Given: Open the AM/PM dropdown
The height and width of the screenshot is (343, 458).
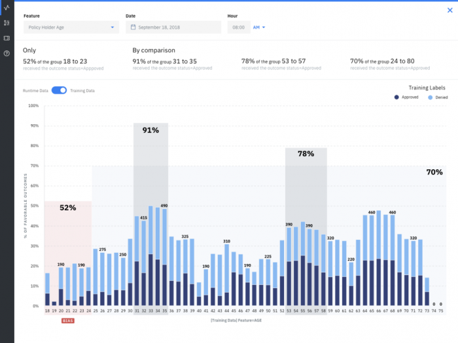Looking at the screenshot, I should (x=259, y=27).
